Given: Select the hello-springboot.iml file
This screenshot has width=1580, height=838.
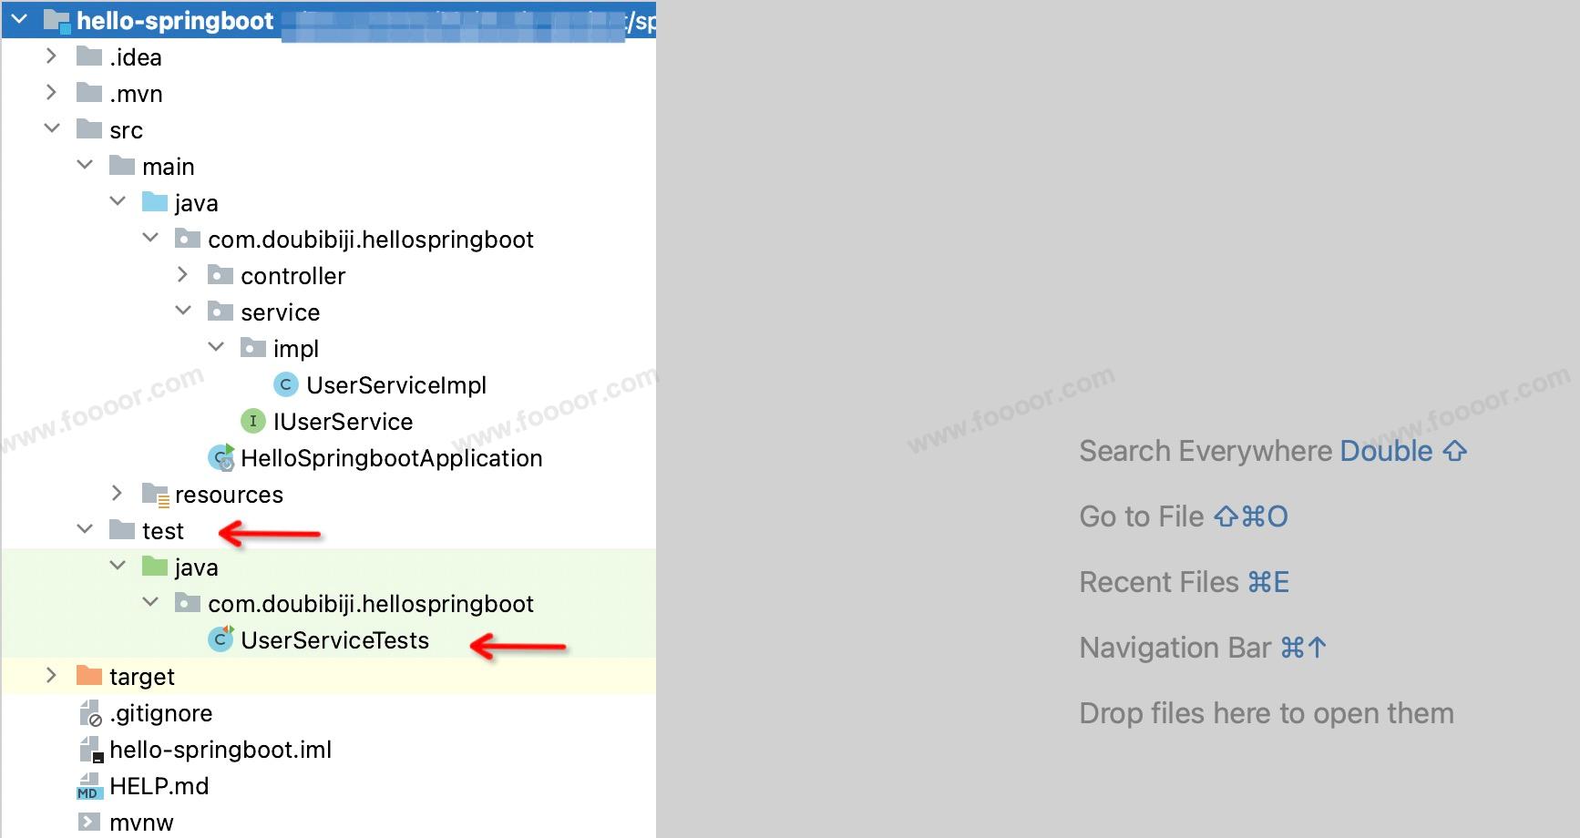Looking at the screenshot, I should (x=220, y=750).
